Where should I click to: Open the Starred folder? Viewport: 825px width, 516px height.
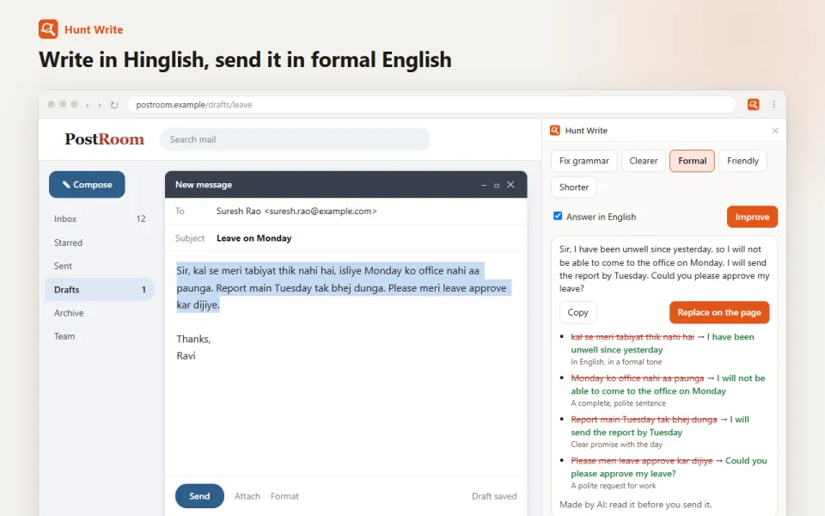[100, 243]
